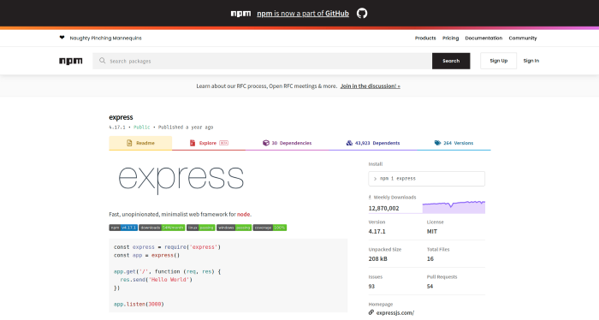The image size is (599, 320).
Task: Switch to the 264 Versions tab
Action: pos(454,143)
